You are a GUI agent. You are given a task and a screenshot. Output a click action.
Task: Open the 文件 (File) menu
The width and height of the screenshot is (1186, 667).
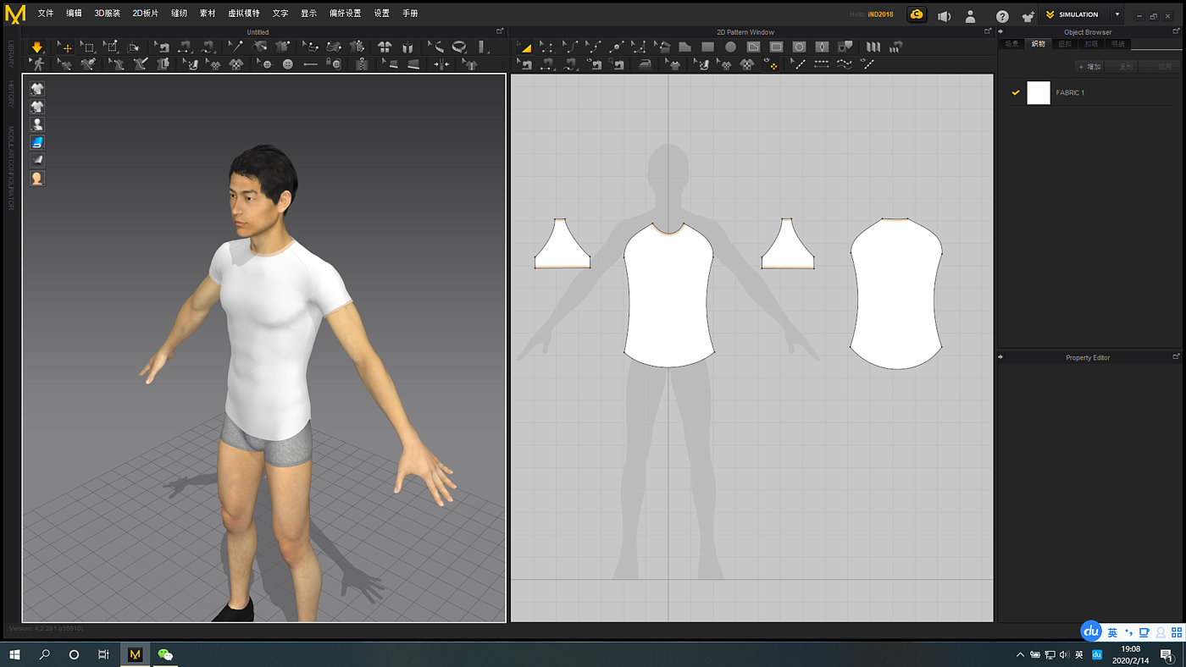coord(46,14)
